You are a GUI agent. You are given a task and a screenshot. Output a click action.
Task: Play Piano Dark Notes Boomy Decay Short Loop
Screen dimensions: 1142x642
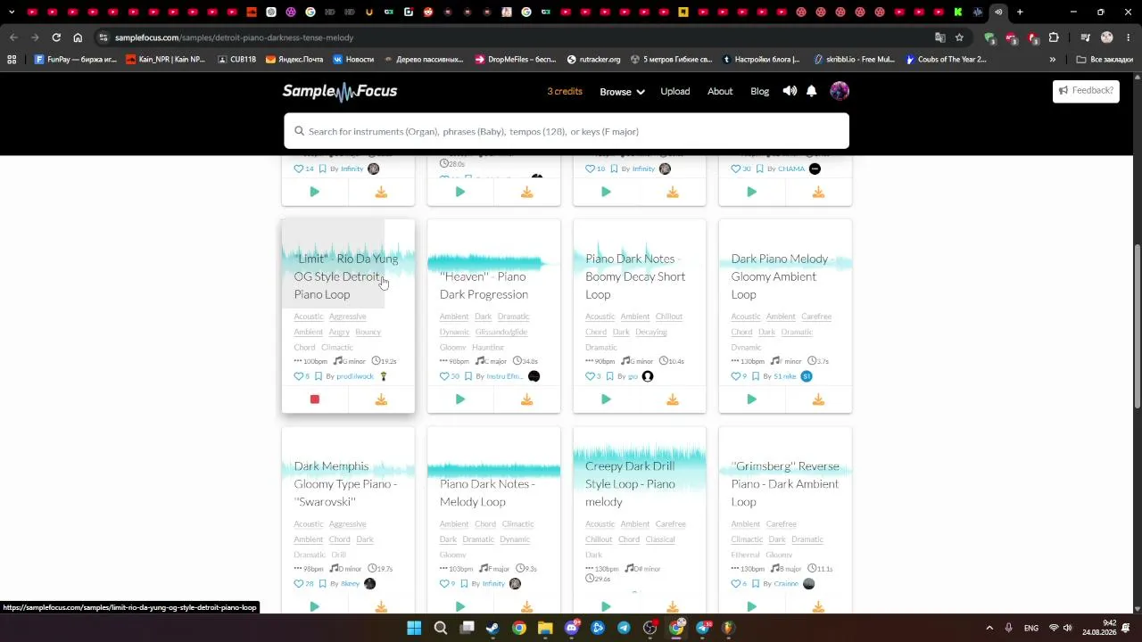606,399
